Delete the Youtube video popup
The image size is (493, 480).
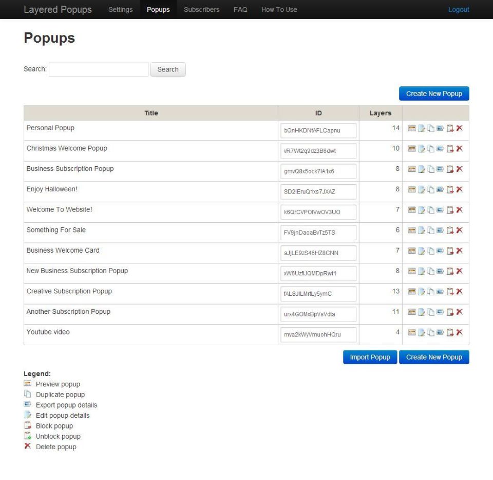click(x=459, y=332)
